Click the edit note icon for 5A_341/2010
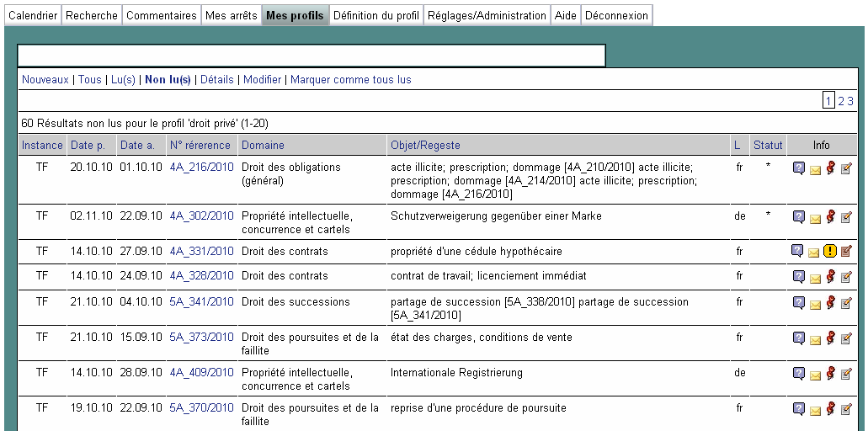The image size is (868, 431). (x=846, y=302)
